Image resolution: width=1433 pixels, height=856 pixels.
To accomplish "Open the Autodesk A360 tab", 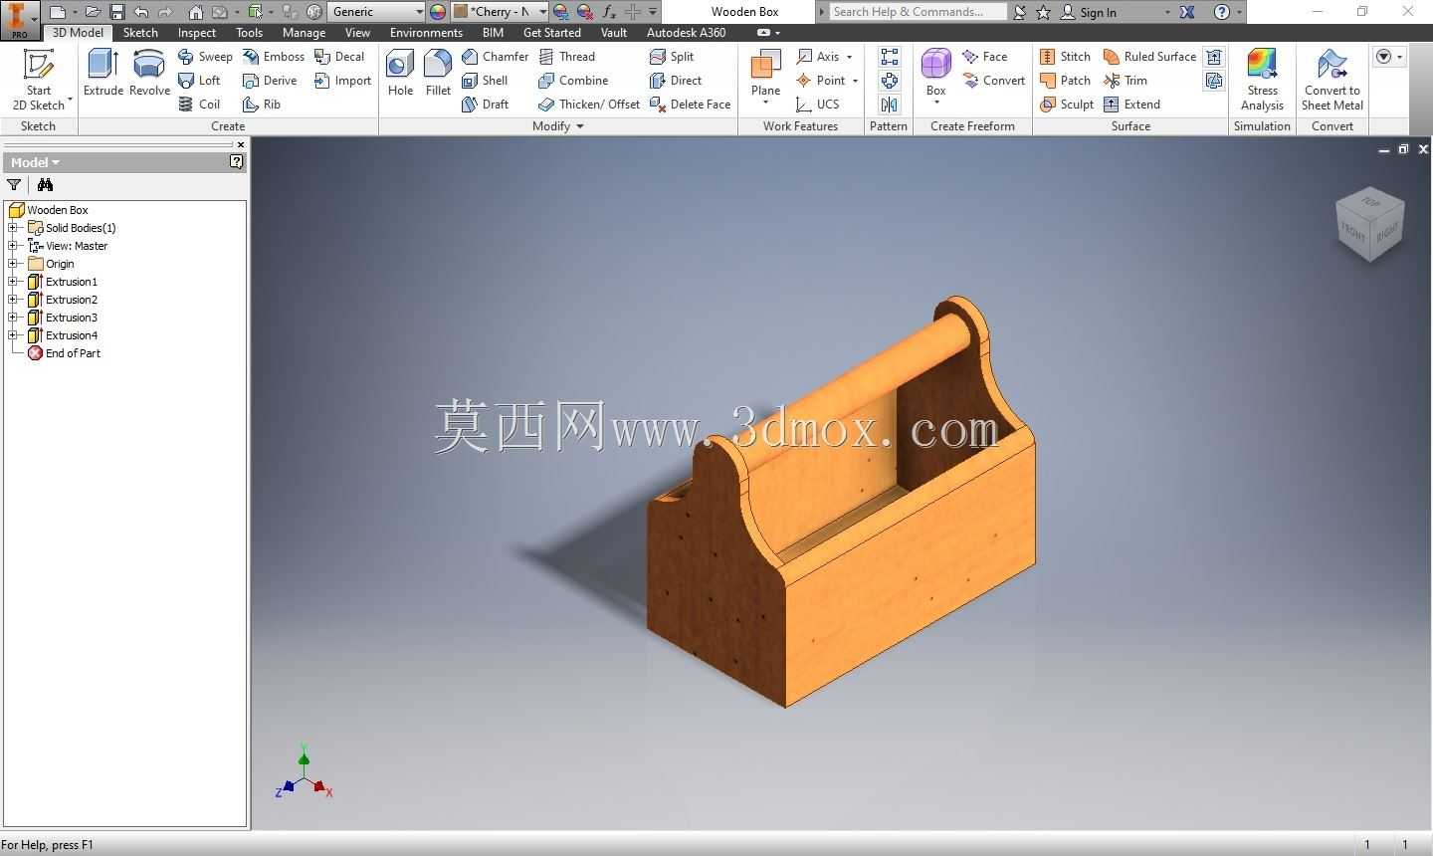I will 686,33.
